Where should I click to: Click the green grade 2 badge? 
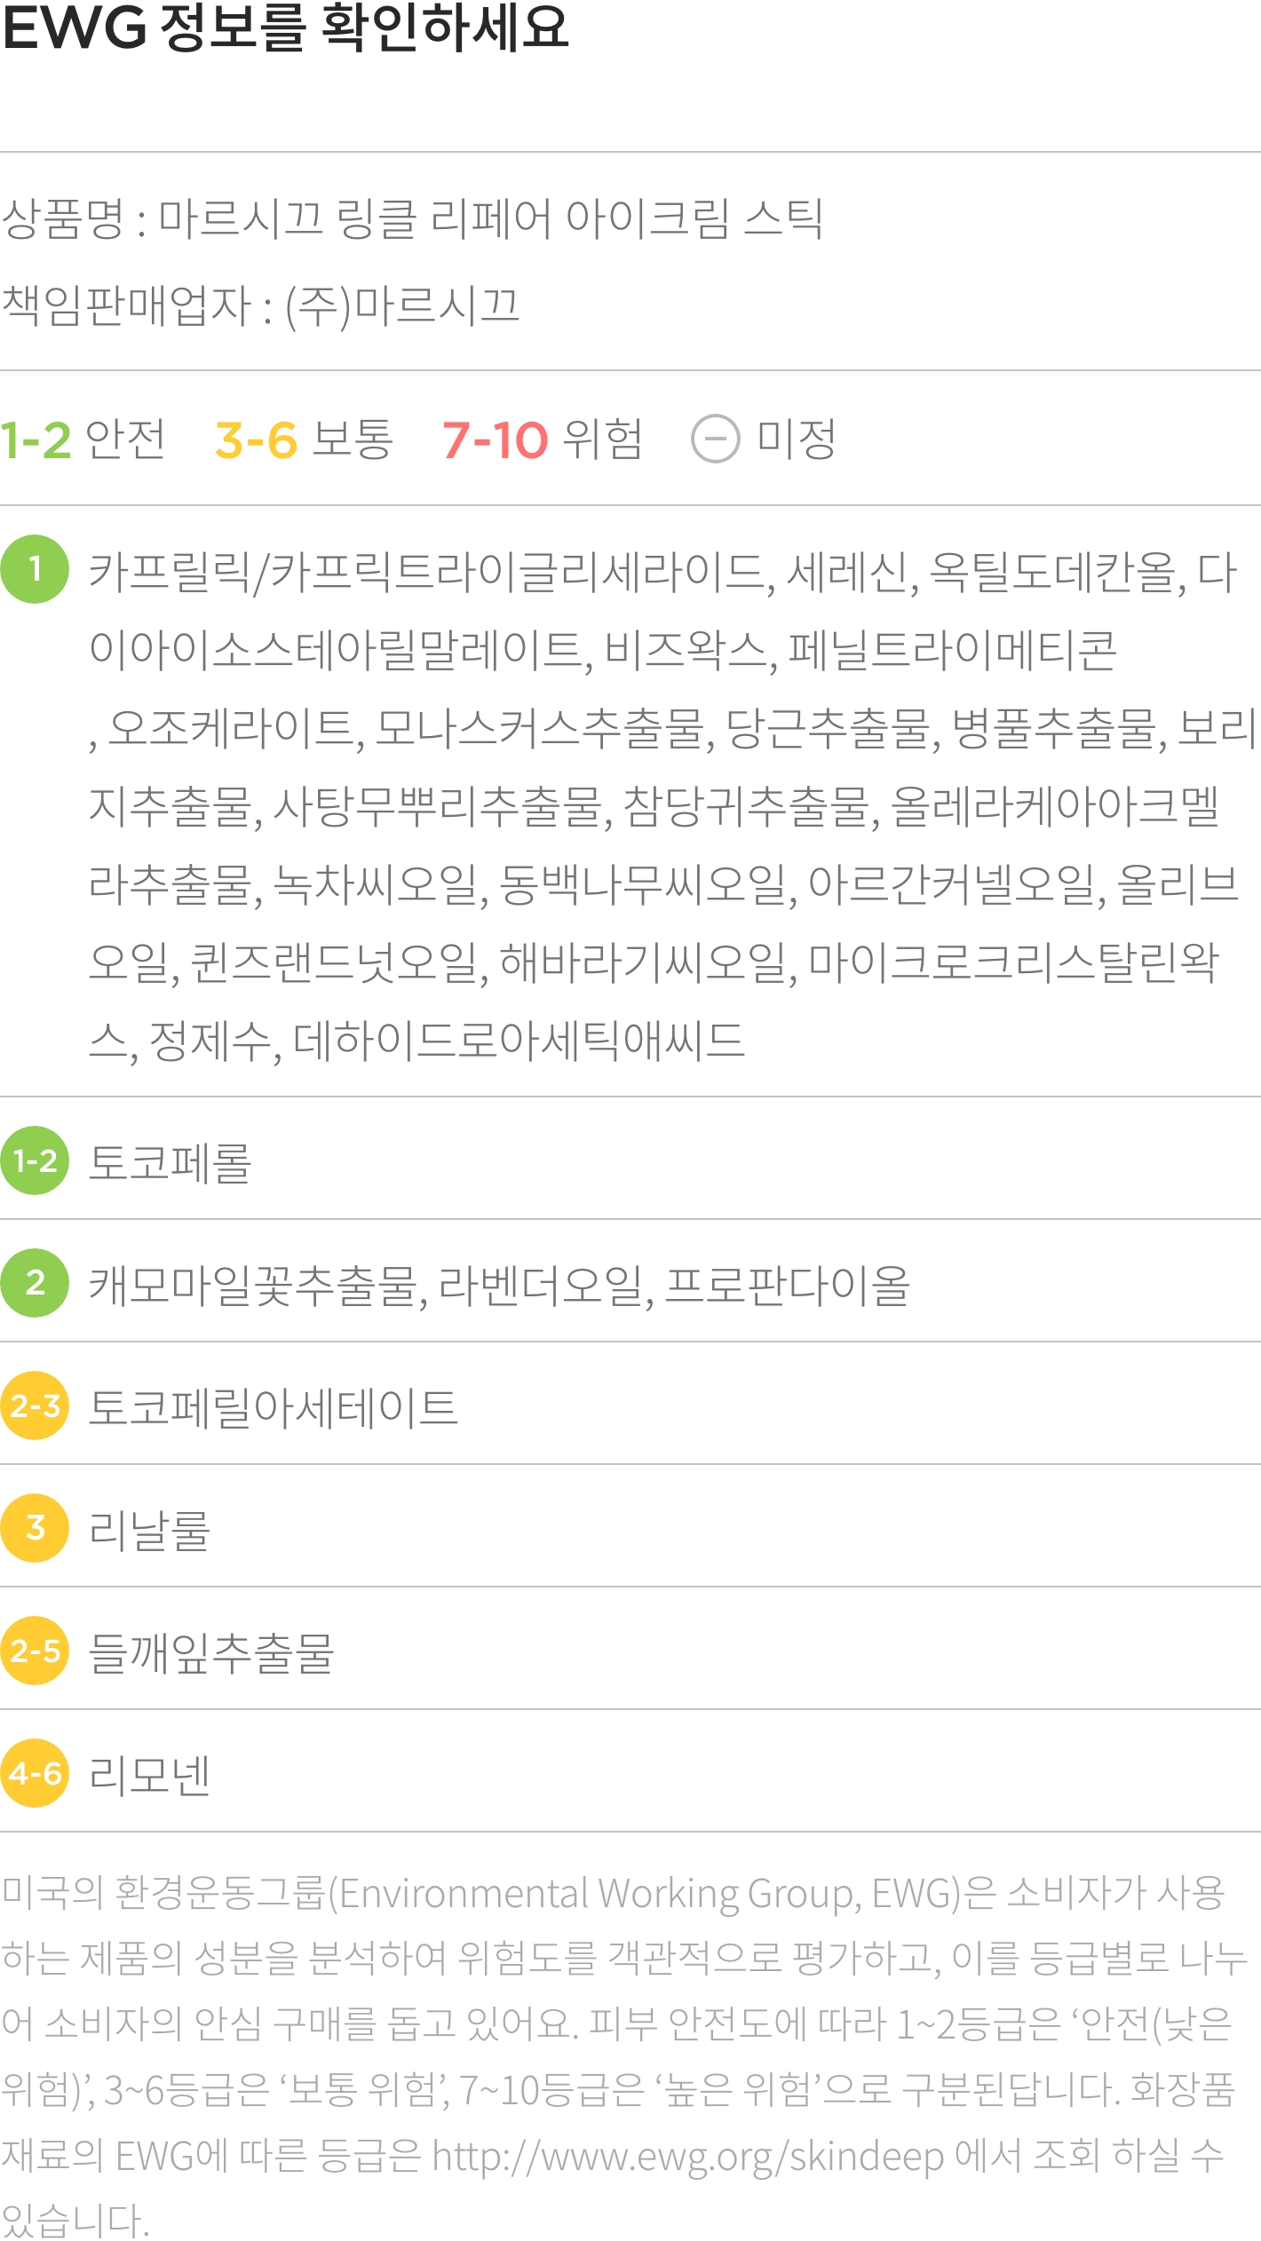[x=35, y=1283]
